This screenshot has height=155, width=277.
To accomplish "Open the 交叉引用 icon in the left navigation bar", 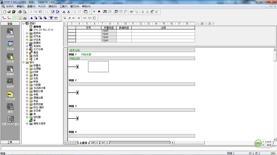I will coord(10,96).
